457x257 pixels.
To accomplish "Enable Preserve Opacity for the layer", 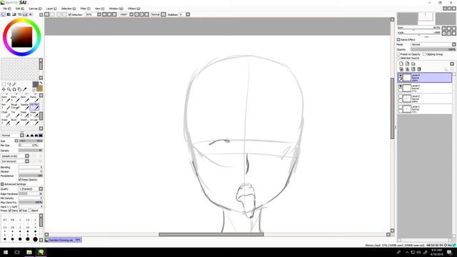I will coord(398,54).
